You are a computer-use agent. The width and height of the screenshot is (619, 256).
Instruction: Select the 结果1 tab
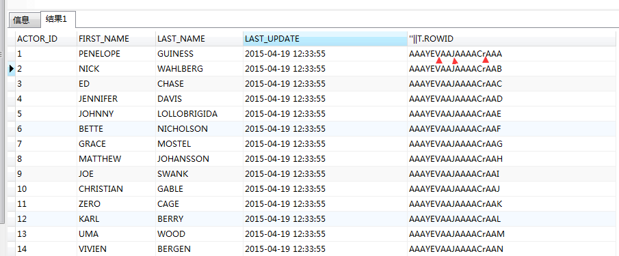[58, 19]
